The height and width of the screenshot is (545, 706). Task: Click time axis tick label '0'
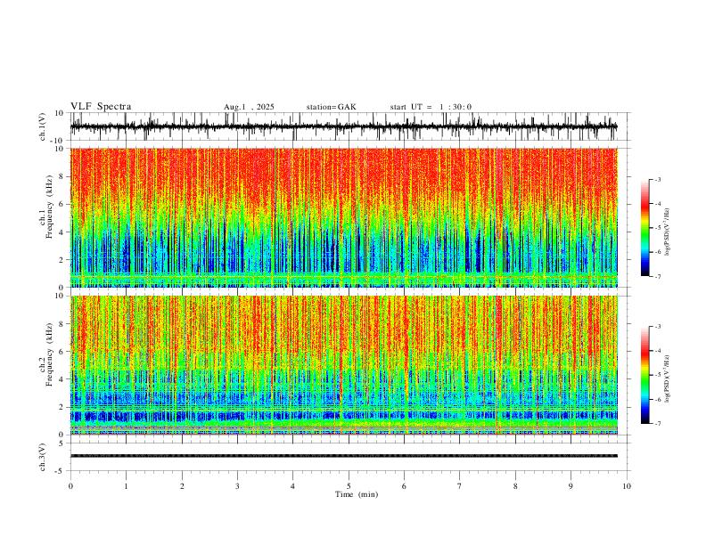(70, 486)
